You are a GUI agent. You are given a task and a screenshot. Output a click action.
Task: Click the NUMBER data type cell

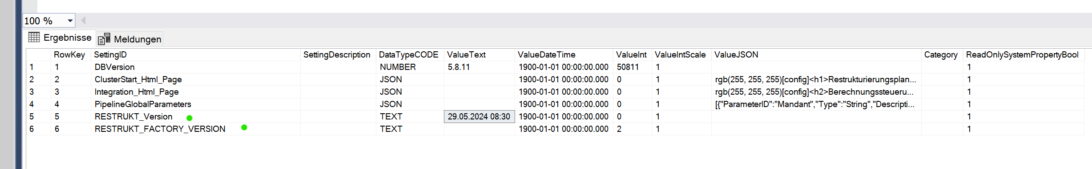[x=410, y=67]
